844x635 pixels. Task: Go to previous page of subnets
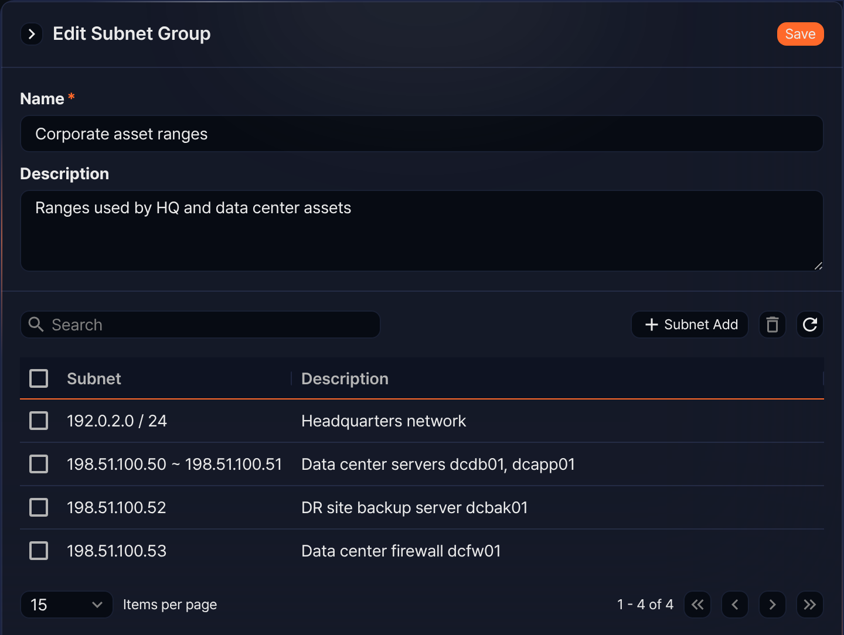[735, 605]
